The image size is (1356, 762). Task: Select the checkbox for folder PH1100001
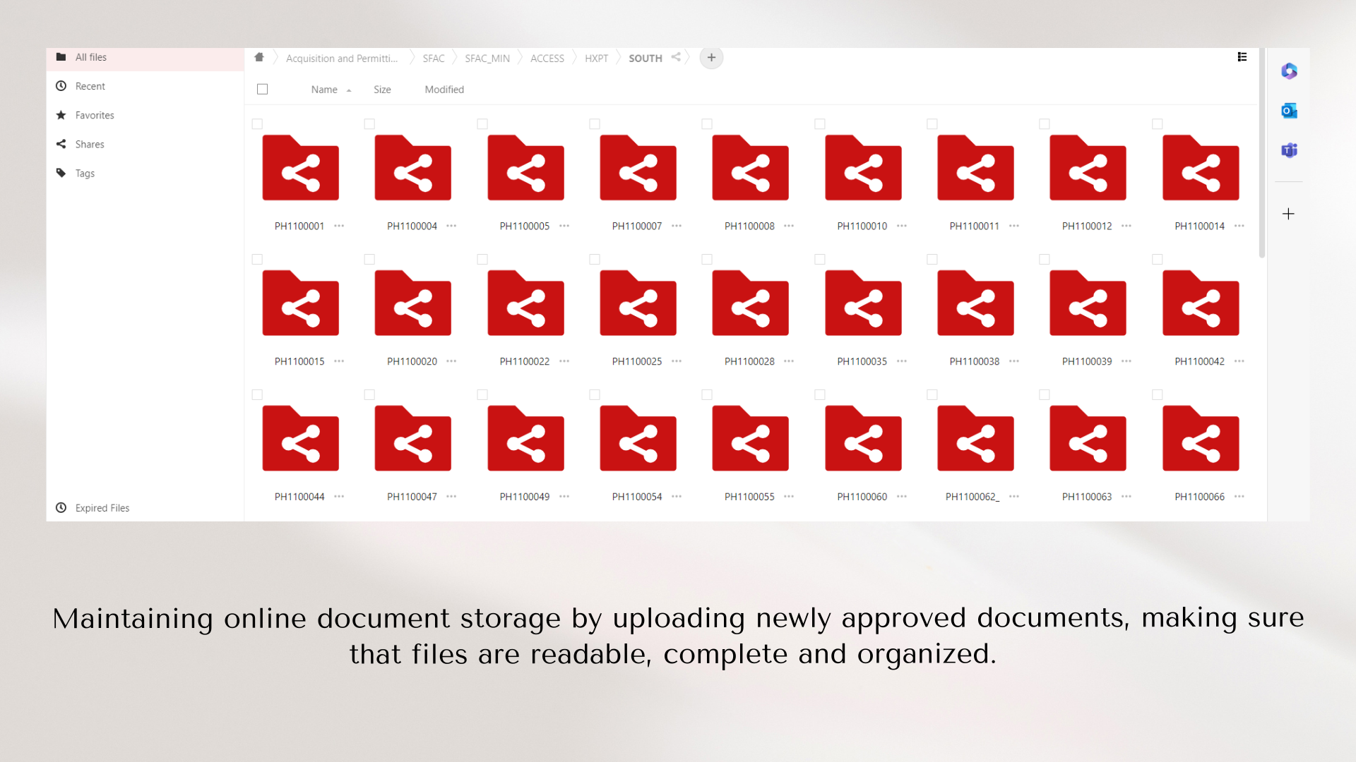click(x=257, y=124)
